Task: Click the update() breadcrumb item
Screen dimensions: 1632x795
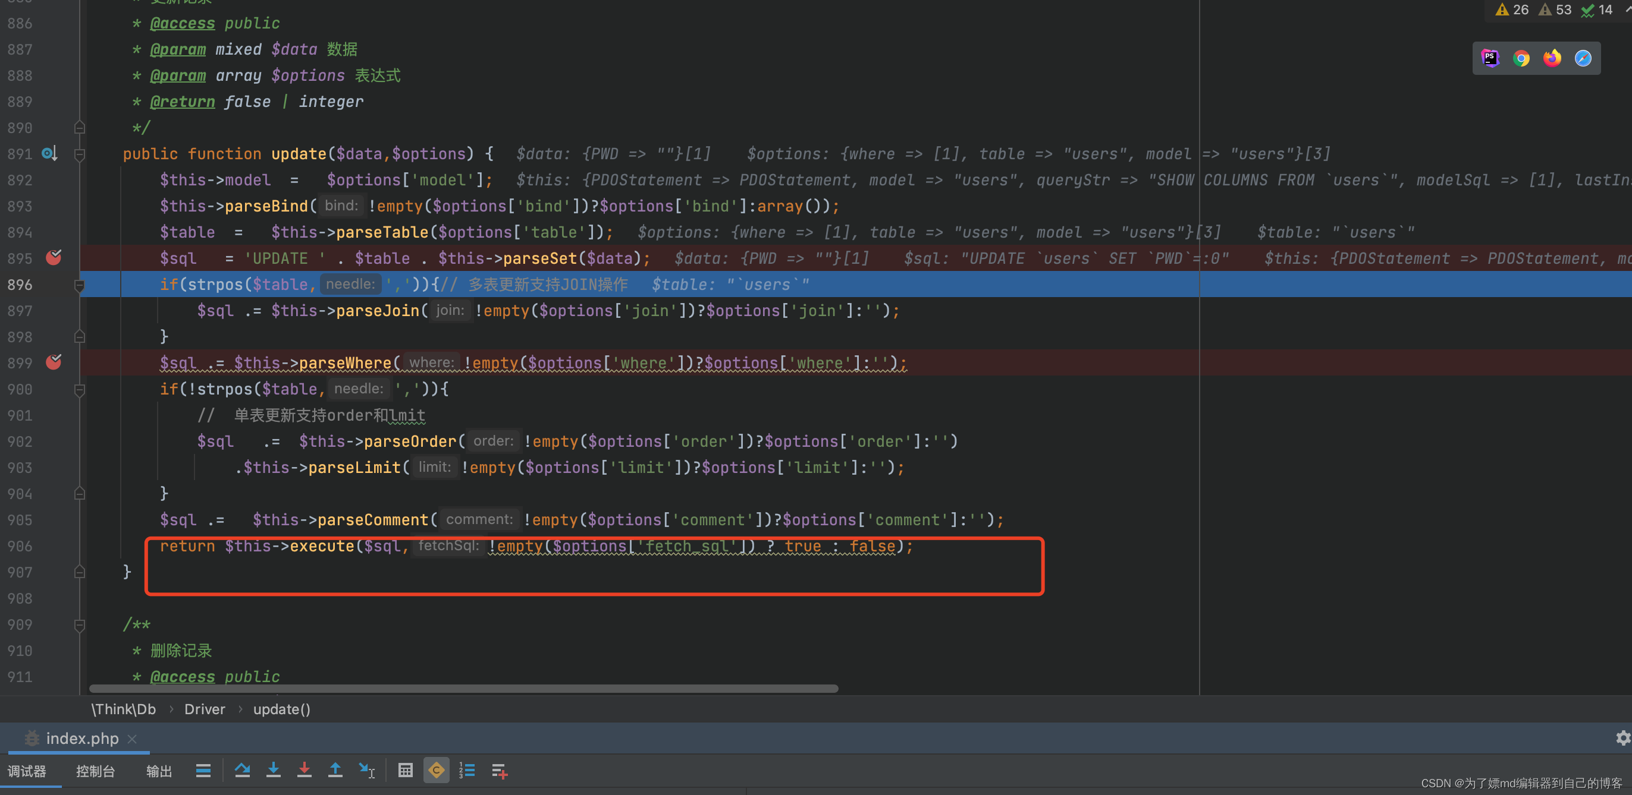Action: point(281,709)
